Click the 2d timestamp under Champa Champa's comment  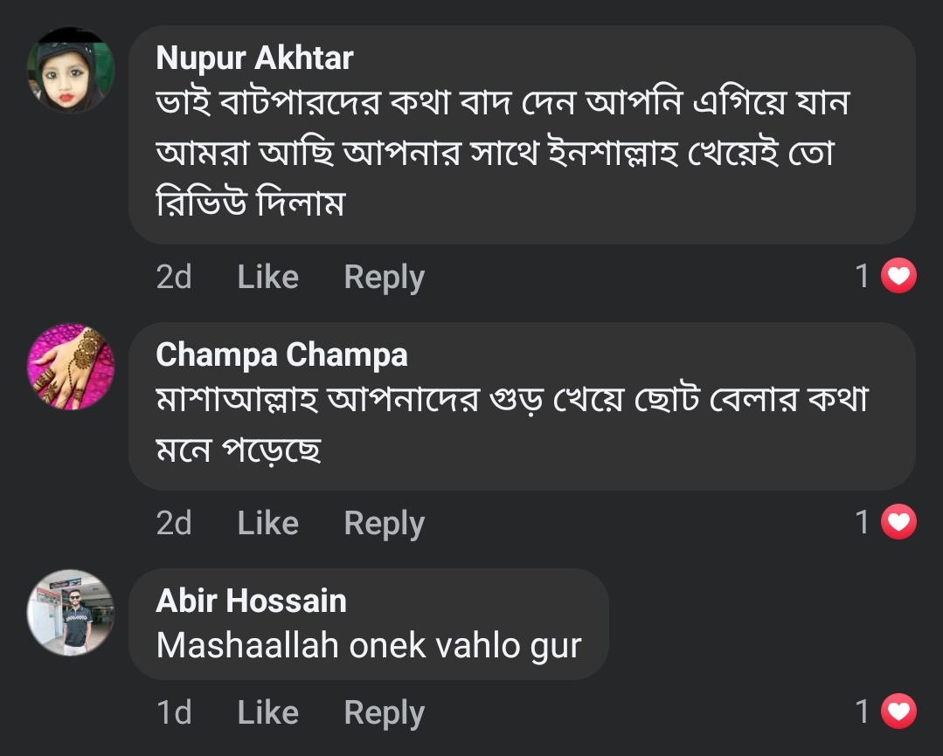click(x=174, y=523)
